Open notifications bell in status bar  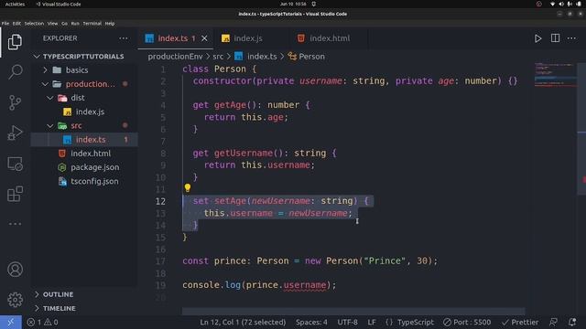tap(572, 322)
